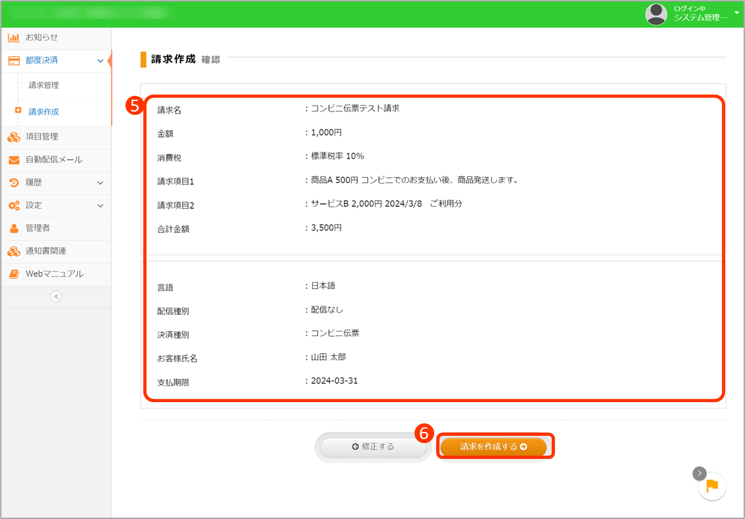Expand the 履歴 submenu chevron
The height and width of the screenshot is (519, 745).
(100, 183)
